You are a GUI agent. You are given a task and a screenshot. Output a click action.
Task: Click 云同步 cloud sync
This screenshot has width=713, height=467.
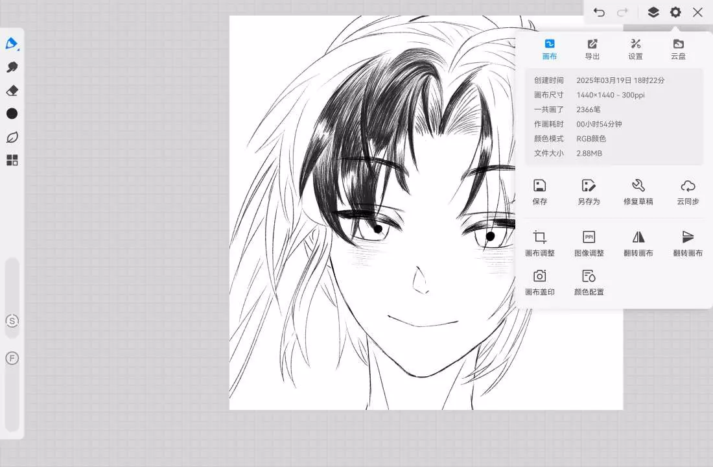(688, 192)
